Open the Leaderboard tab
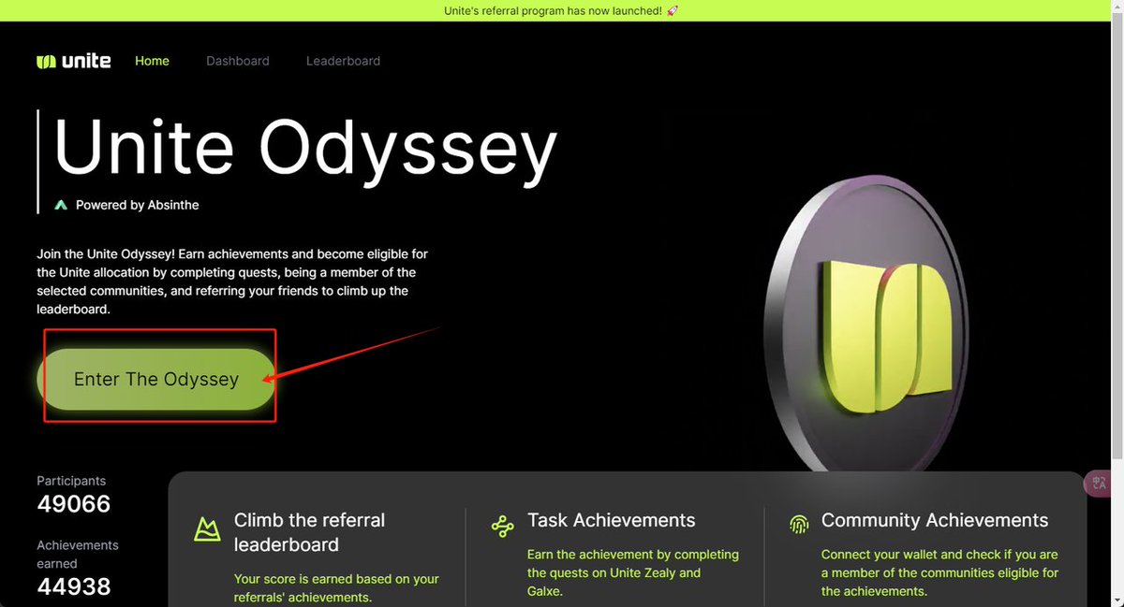 click(343, 61)
